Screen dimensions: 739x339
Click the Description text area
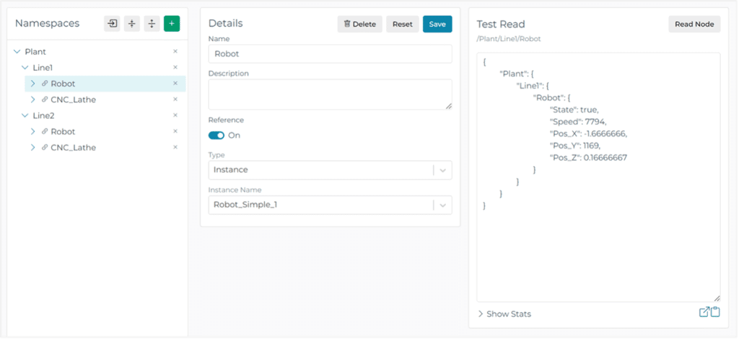(330, 94)
